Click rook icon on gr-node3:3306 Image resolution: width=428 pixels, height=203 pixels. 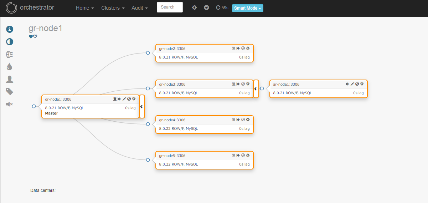[234, 84]
